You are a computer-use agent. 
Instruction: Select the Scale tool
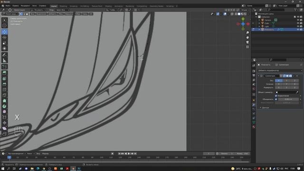(x=4, y=43)
